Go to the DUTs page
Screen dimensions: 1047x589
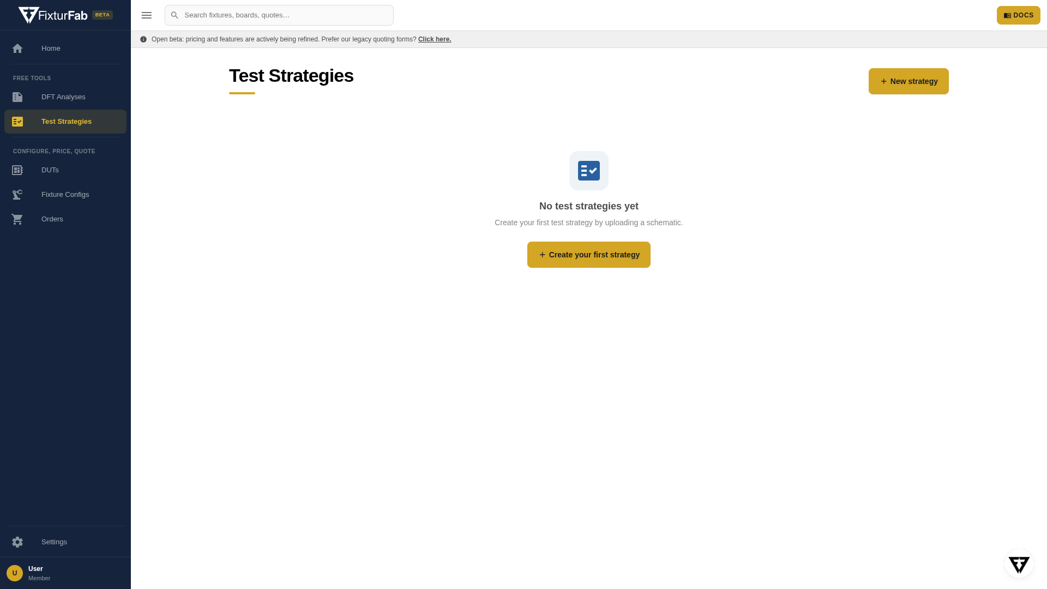65,170
